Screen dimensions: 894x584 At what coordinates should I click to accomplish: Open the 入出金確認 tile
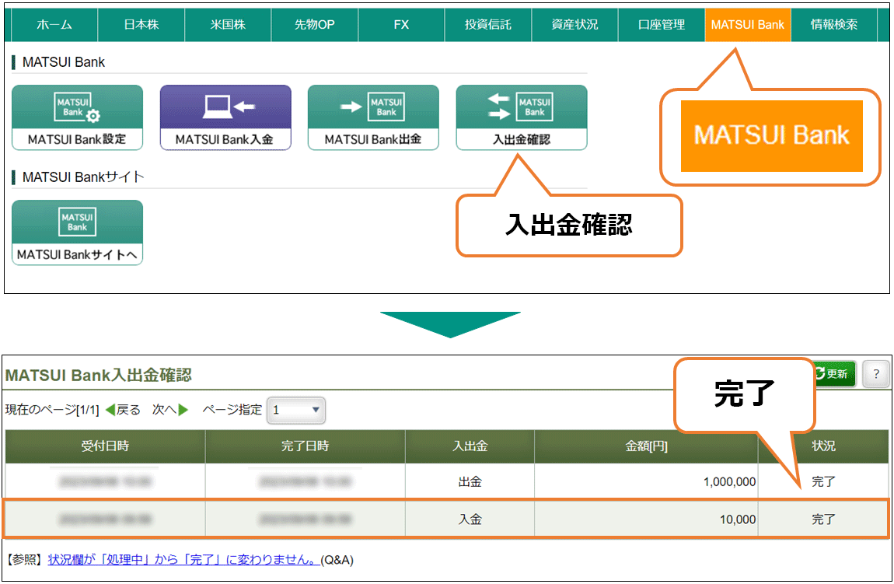point(522,117)
